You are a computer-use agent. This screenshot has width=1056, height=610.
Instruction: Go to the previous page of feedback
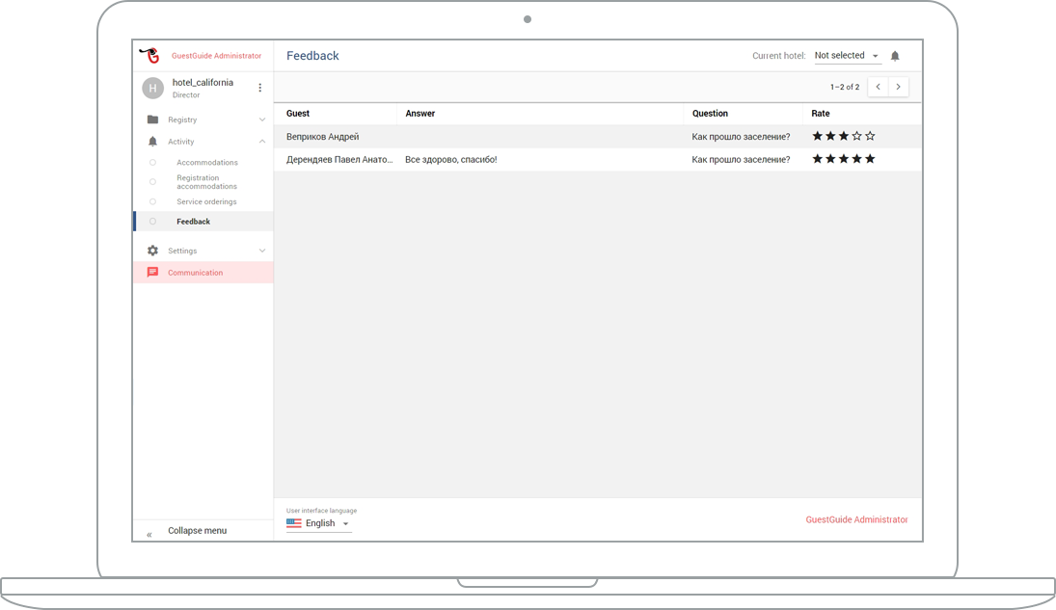879,87
